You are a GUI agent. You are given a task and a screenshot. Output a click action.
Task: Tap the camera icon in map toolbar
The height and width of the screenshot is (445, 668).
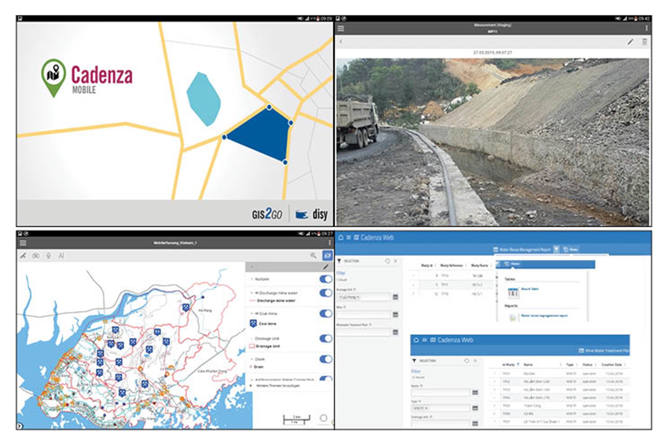point(36,256)
